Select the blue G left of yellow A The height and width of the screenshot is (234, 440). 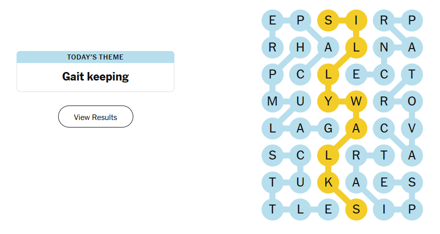[328, 128]
